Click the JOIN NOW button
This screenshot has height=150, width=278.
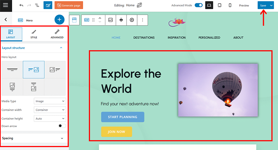pyautogui.click(x=116, y=132)
